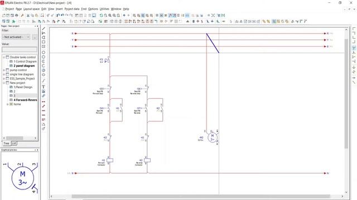357x200 pixels.
Task: Open the Project menu
Action: (9, 9)
